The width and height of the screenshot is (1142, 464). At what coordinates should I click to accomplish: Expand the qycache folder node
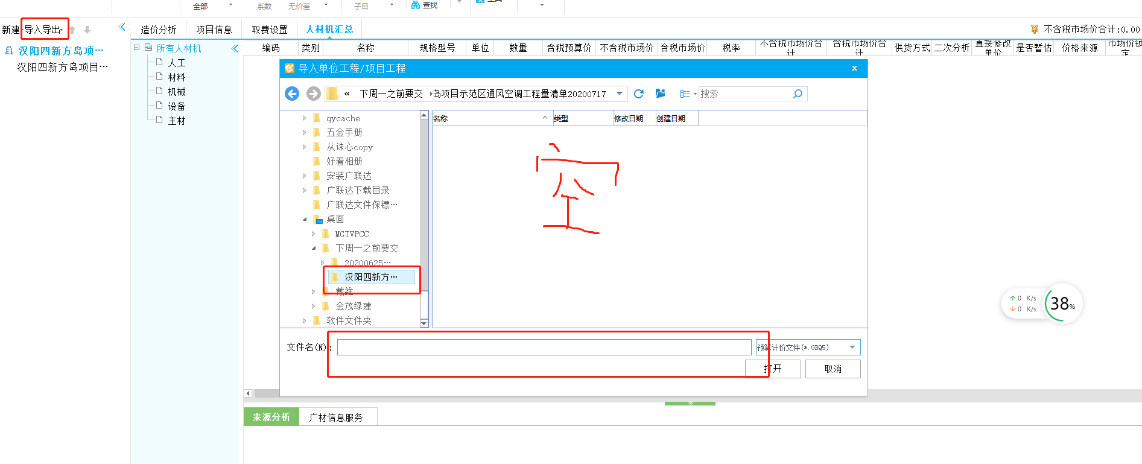304,118
